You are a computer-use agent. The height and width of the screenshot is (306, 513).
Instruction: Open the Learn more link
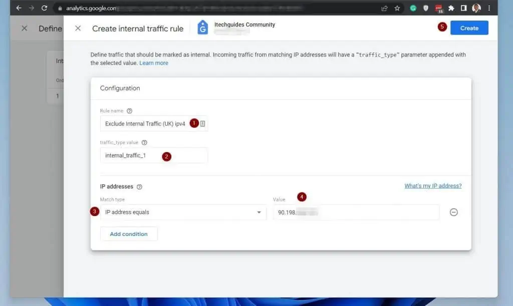(x=154, y=63)
